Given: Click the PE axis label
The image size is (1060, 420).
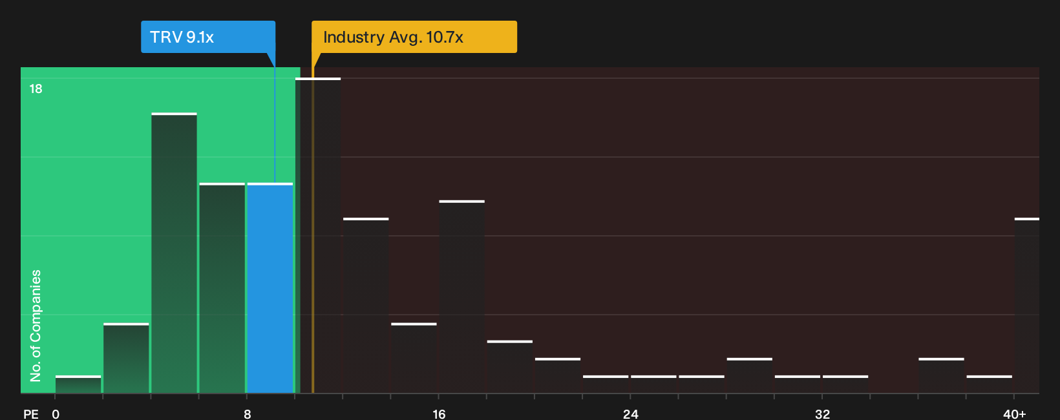Looking at the screenshot, I should [x=31, y=414].
